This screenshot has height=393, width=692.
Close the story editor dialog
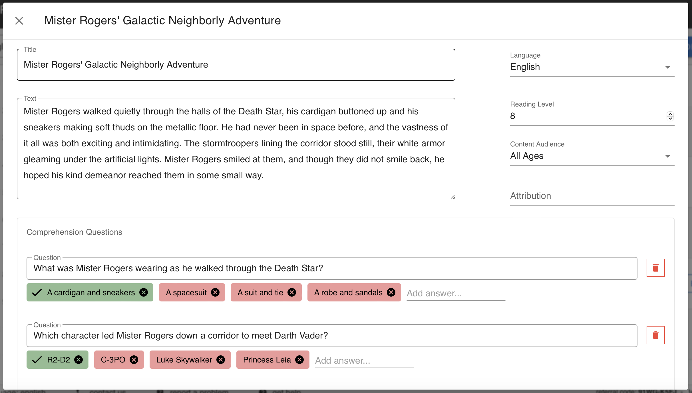[x=19, y=21]
